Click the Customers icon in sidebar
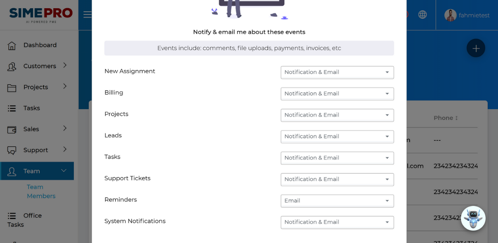 click(12, 66)
